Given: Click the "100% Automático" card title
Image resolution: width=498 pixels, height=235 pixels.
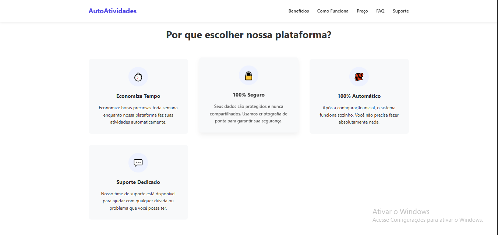Looking at the screenshot, I should pos(359,96).
